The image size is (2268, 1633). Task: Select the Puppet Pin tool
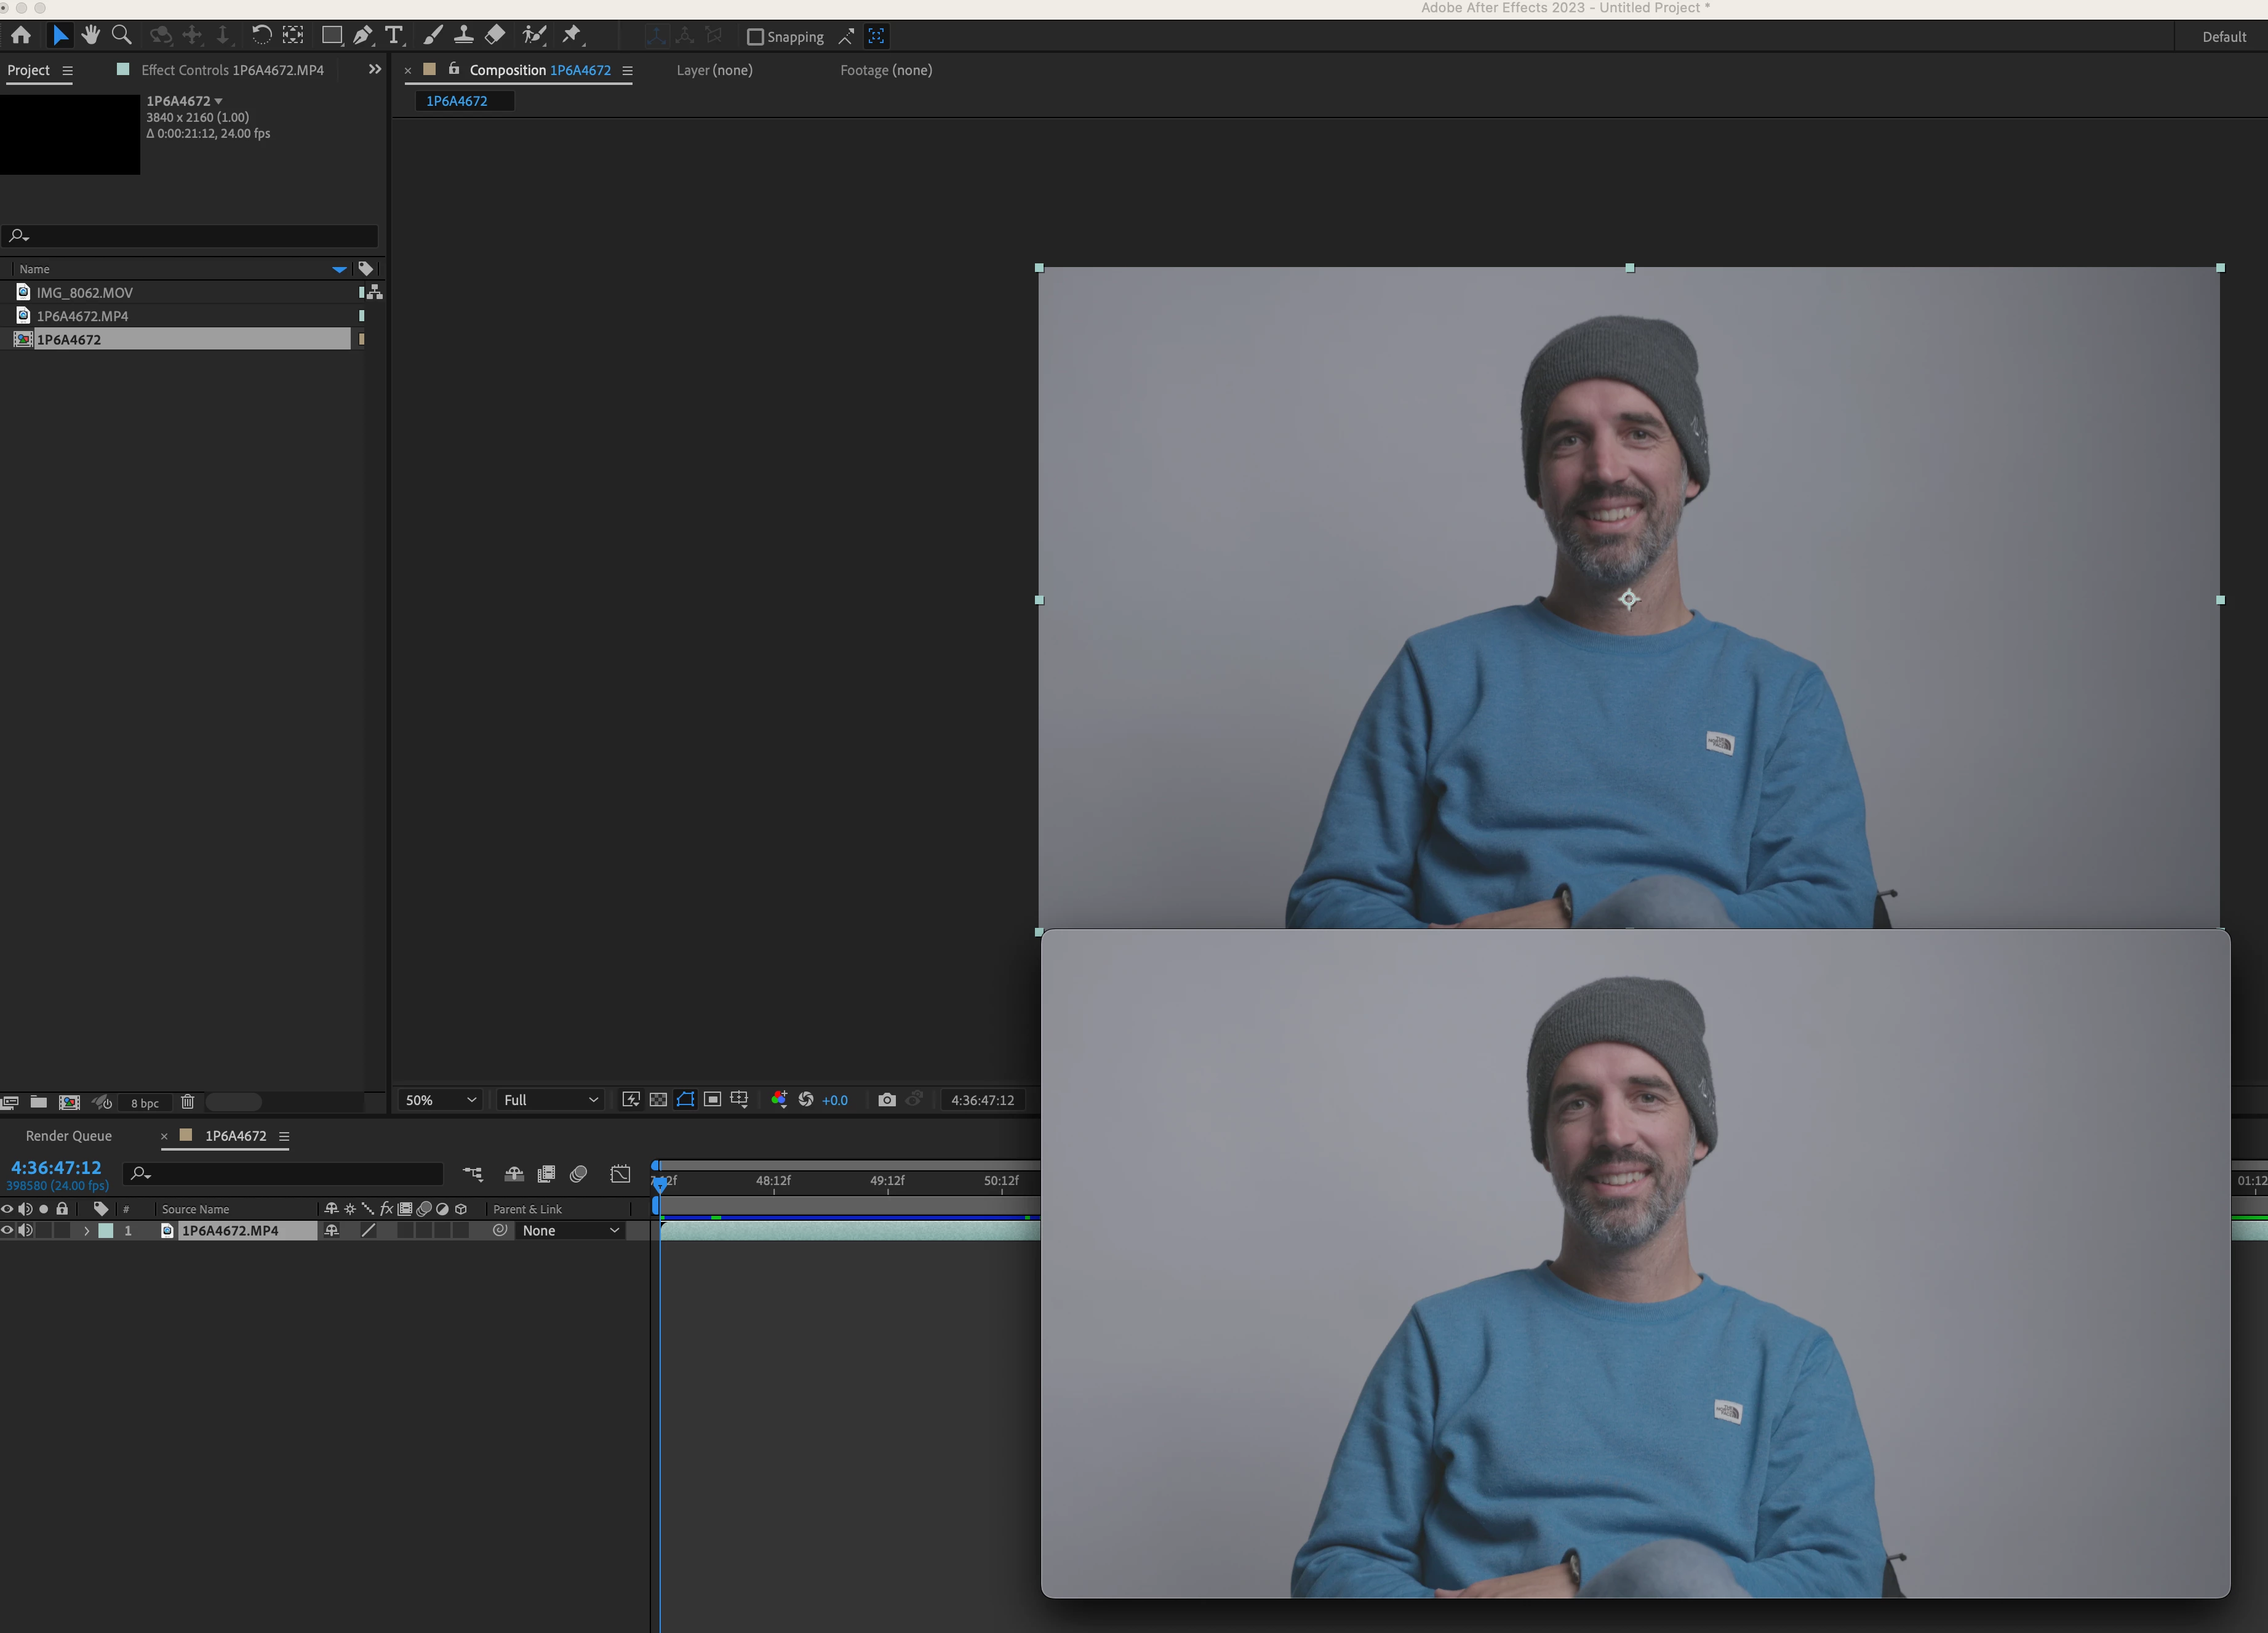pos(572,36)
